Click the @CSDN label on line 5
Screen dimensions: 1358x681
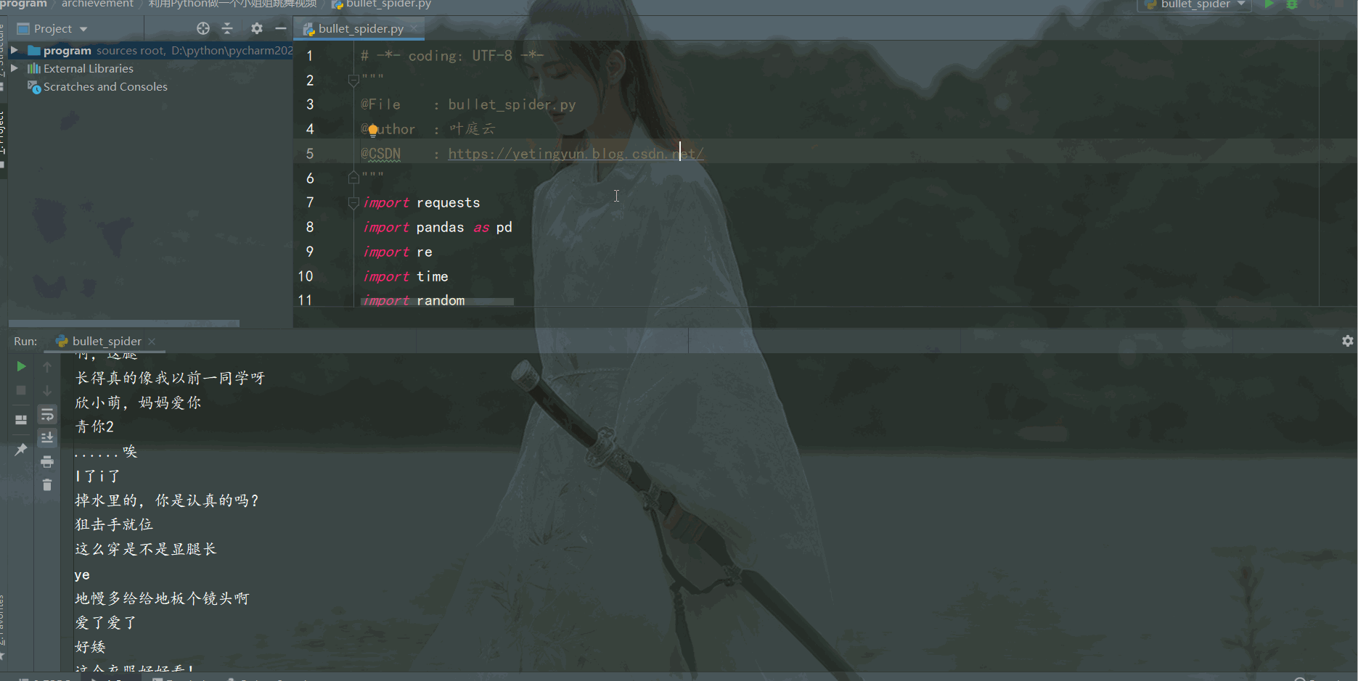[x=381, y=154]
